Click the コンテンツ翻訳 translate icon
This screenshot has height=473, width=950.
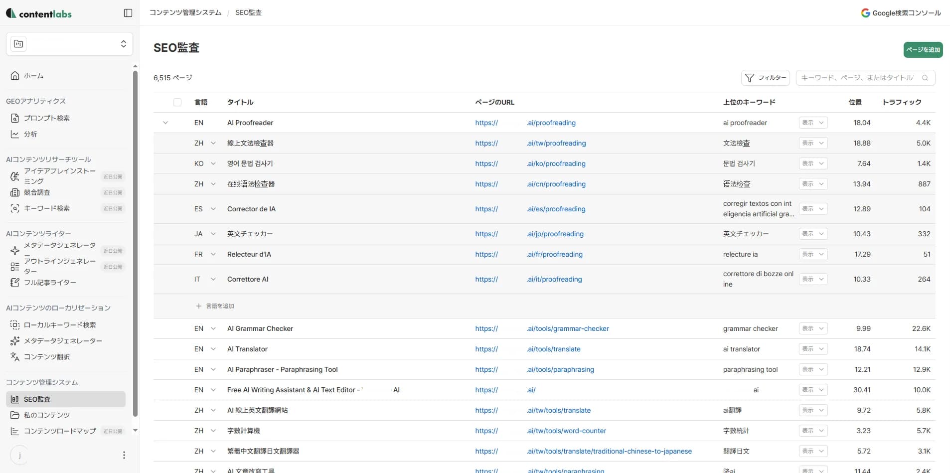15,357
